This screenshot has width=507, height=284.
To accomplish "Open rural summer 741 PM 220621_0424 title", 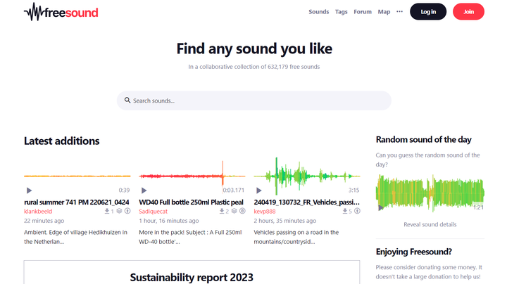I will pos(77,202).
